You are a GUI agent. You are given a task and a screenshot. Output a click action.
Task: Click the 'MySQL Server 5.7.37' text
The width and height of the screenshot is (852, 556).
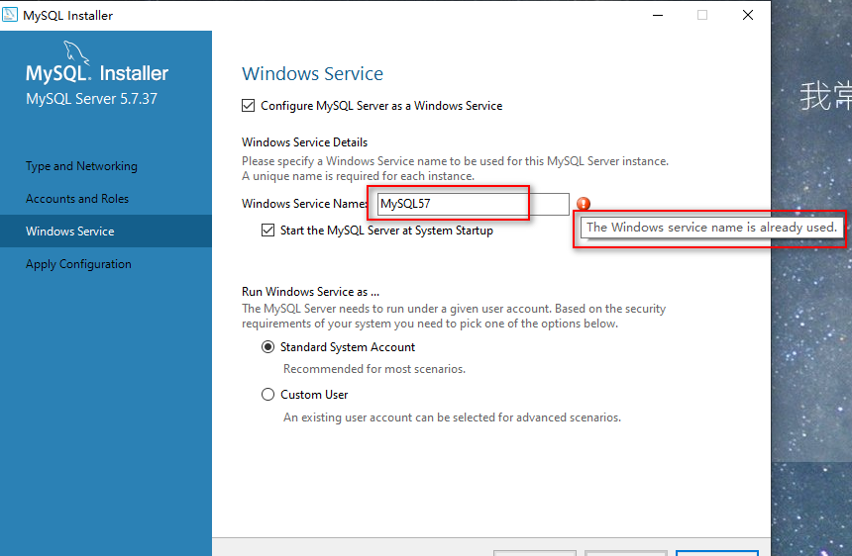pos(92,99)
